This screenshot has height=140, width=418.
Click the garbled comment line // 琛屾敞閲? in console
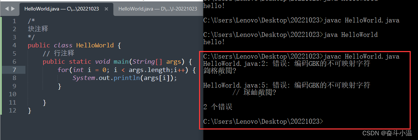tap(254, 93)
